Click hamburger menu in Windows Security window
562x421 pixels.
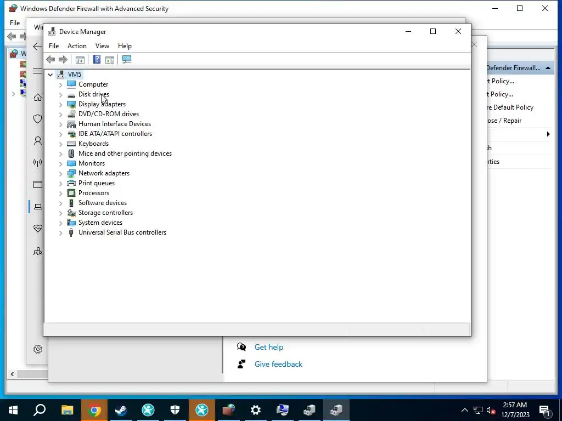37,71
